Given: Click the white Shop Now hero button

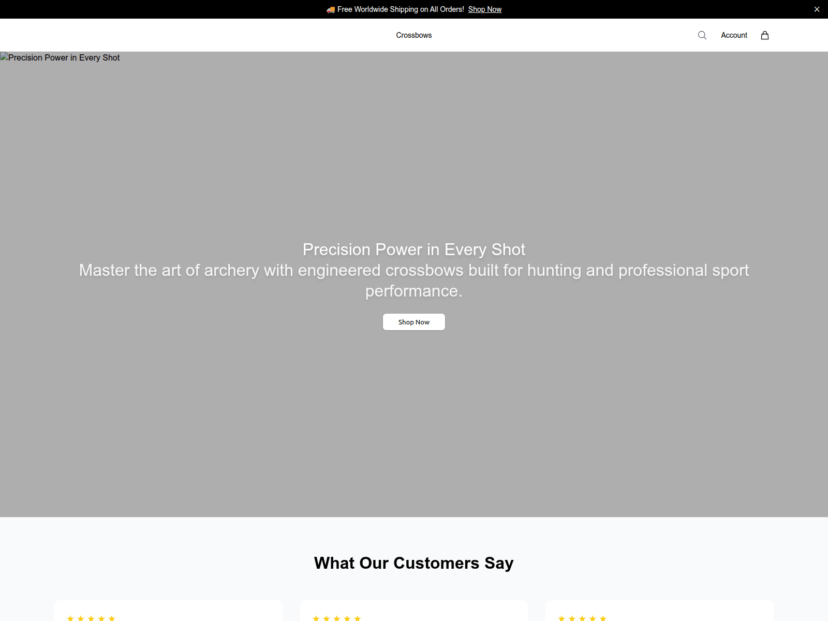Looking at the screenshot, I should [x=414, y=322].
